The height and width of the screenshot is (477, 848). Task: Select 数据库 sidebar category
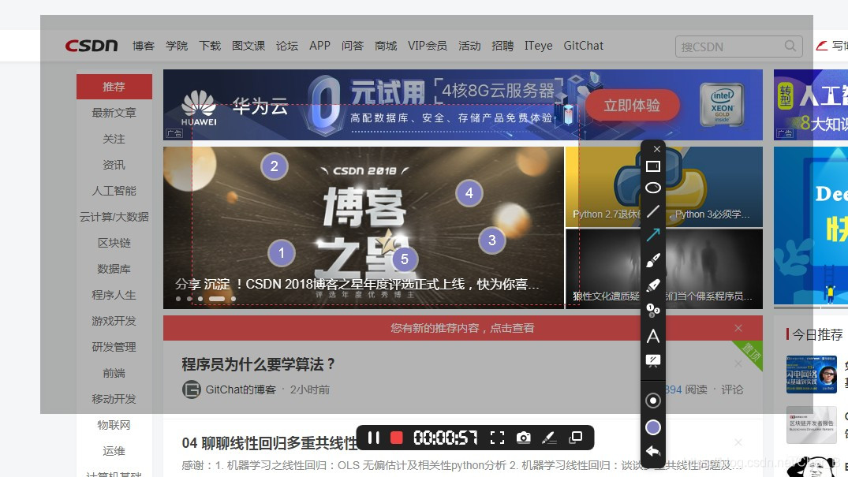click(114, 269)
